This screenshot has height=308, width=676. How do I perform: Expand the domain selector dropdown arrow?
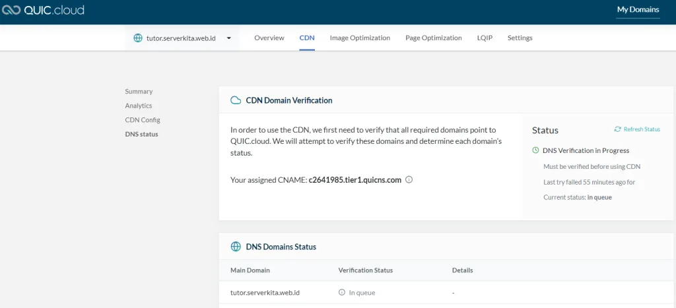(229, 38)
